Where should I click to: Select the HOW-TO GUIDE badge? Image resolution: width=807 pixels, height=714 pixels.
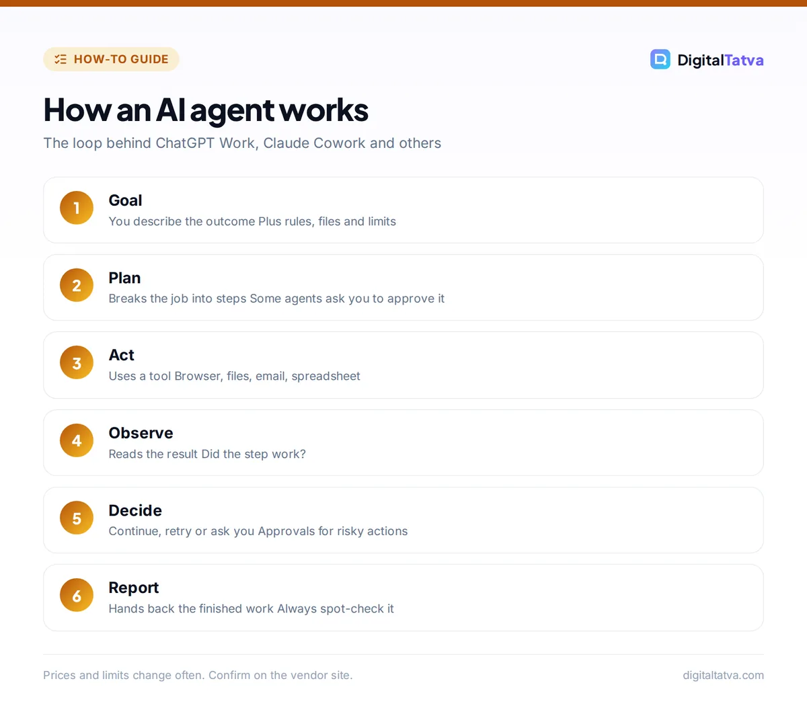click(111, 59)
